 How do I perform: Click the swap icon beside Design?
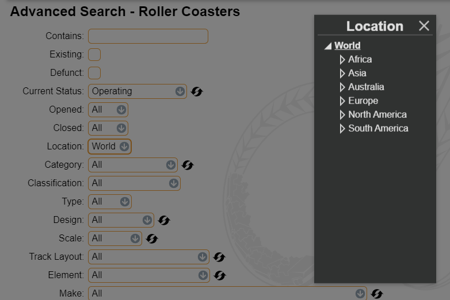(x=164, y=220)
